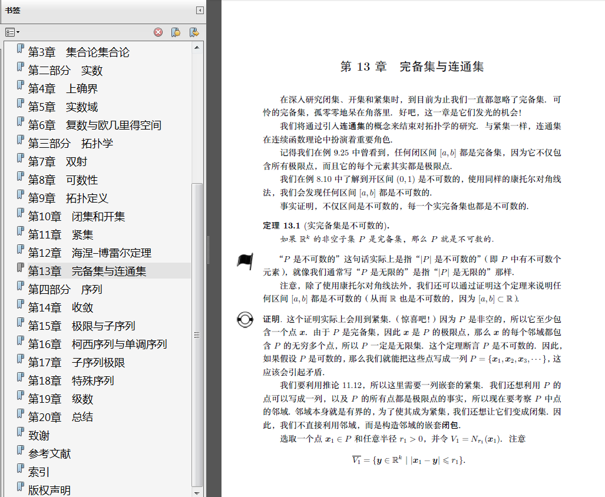
Task: Open bookmark 第6章 复数与欧几里得空间
Action: 94,125
